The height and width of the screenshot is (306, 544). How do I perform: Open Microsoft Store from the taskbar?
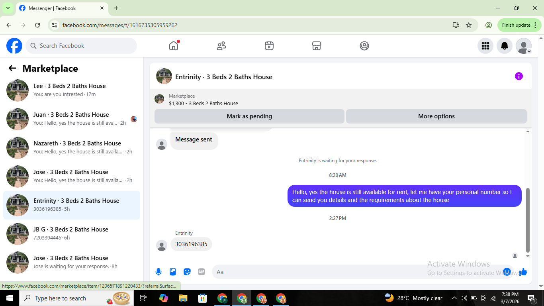(x=203, y=298)
